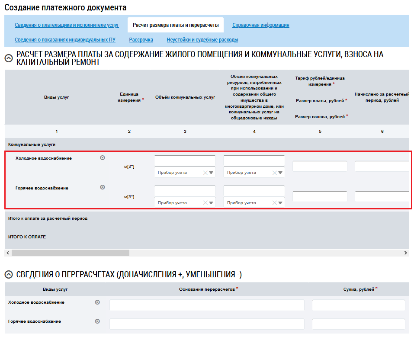Delete Горячее водоснабжение from recalculations section
The width and height of the screenshot is (414, 337).
click(97, 321)
